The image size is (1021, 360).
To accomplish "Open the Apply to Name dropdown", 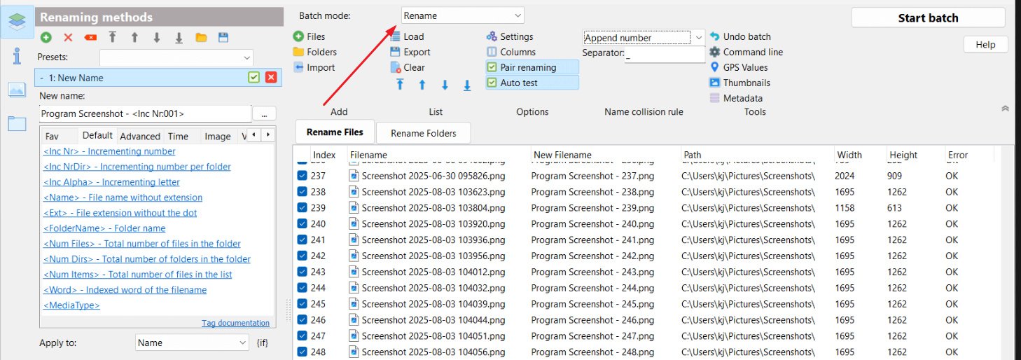I will [x=191, y=342].
